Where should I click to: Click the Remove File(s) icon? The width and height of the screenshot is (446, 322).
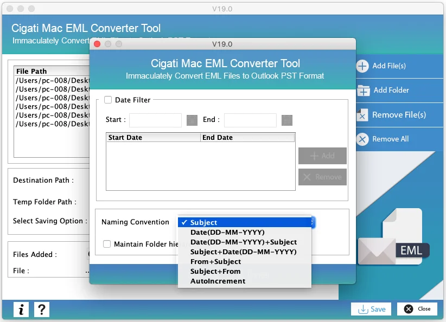[362, 115]
